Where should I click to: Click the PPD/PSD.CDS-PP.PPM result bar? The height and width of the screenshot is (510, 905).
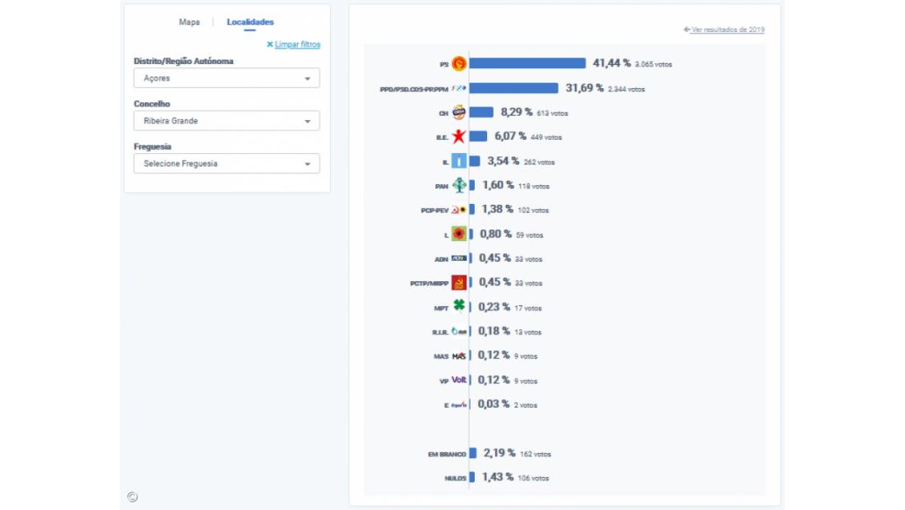515,88
